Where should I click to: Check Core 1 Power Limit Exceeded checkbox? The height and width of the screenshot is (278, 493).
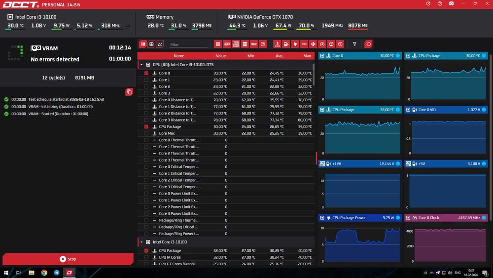point(146,200)
